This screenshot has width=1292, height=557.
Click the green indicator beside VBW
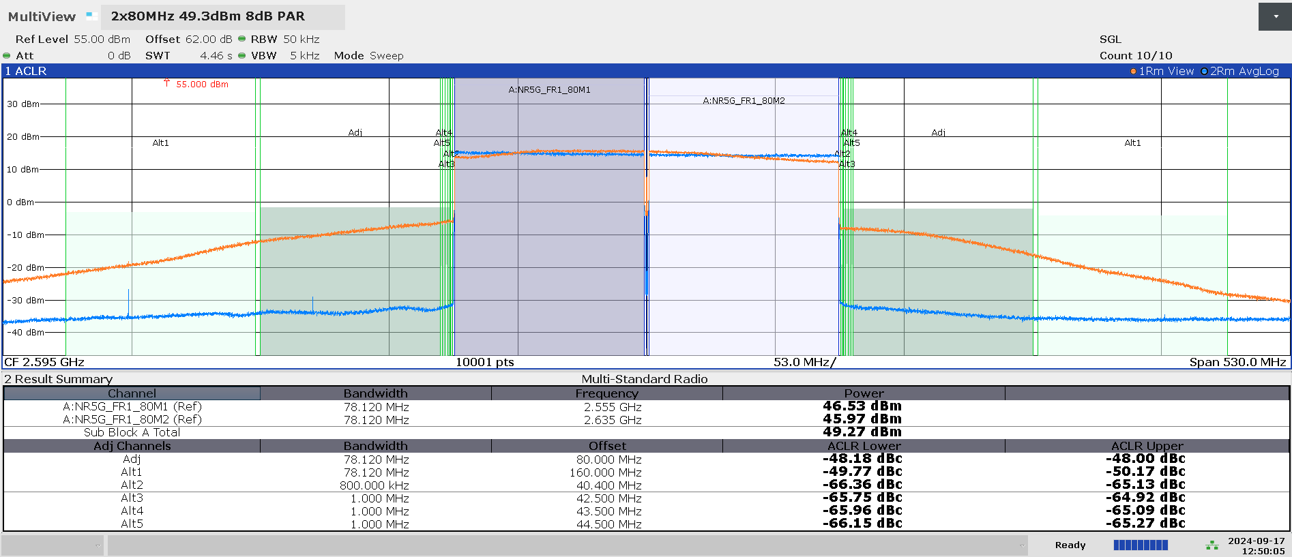tap(241, 55)
